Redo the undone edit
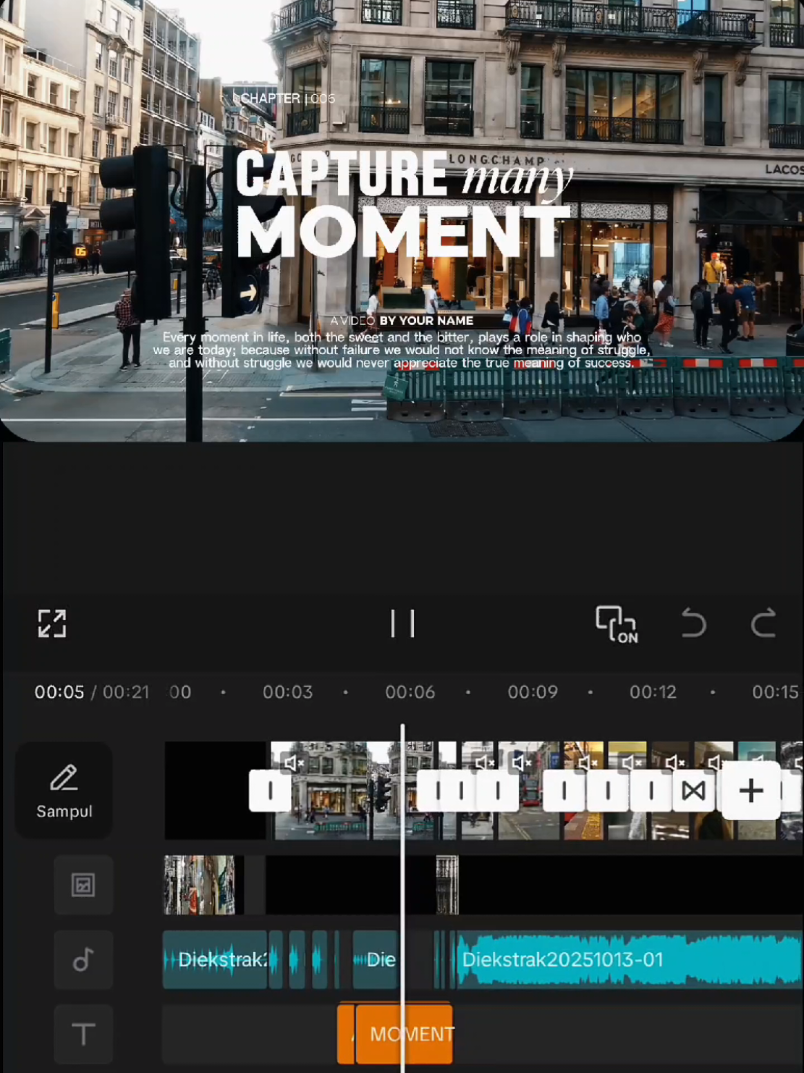The width and height of the screenshot is (804, 1073). [763, 623]
